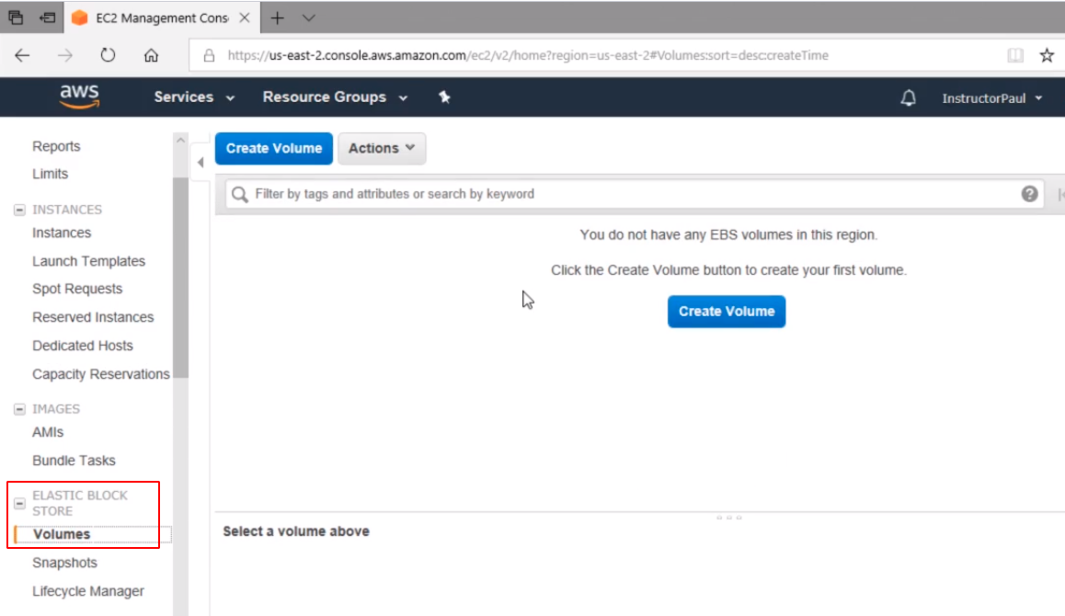Collapse the ELASTIC BLOCK STORE section

(x=19, y=504)
